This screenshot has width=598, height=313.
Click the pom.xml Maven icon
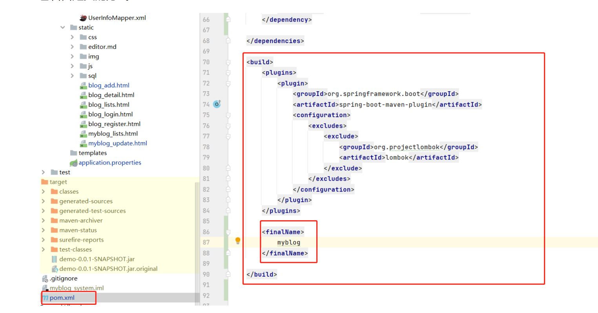[45, 298]
